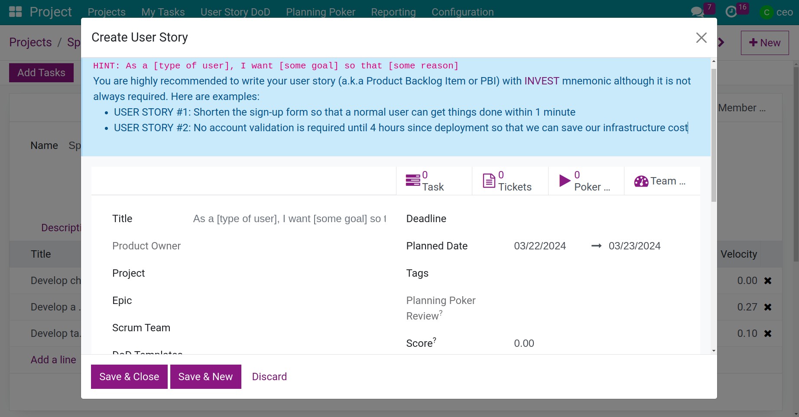Open the ceo user avatar menu

pyautogui.click(x=776, y=12)
